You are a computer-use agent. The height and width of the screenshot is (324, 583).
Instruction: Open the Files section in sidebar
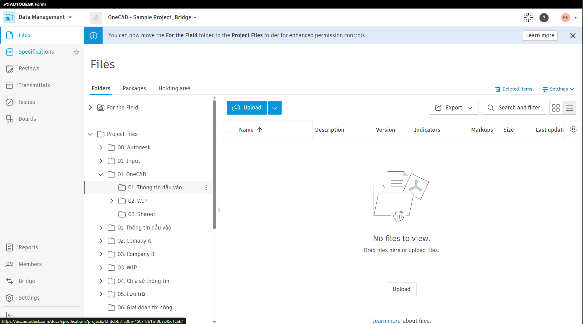tap(42, 35)
